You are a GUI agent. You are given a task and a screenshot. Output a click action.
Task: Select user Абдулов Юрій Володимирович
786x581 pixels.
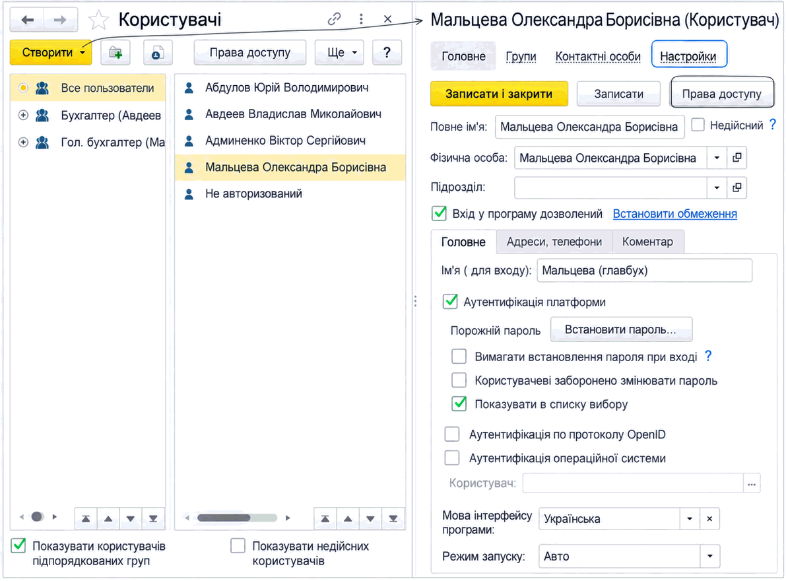[290, 88]
